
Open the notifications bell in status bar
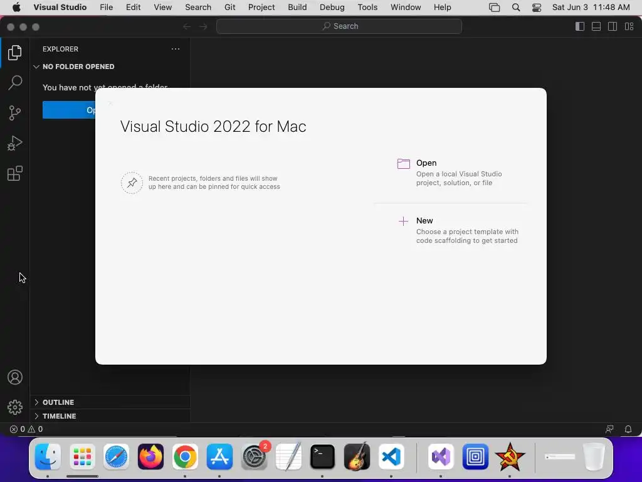[628, 429]
